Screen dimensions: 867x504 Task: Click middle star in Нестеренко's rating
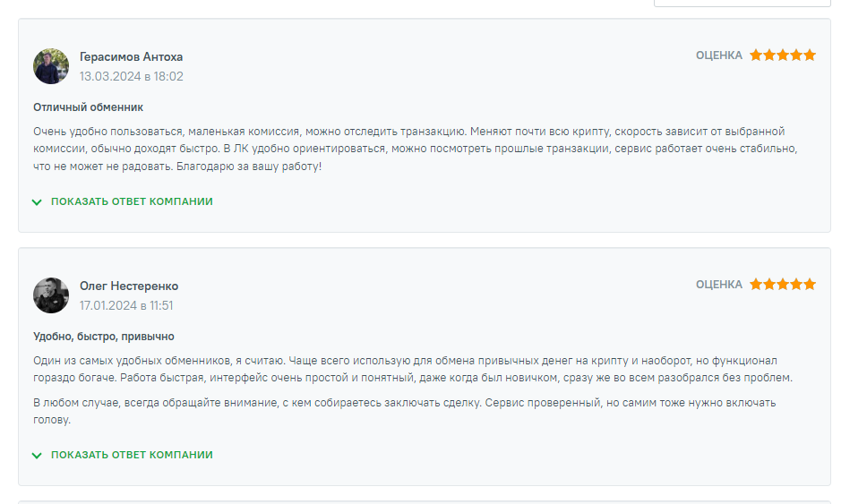point(783,285)
